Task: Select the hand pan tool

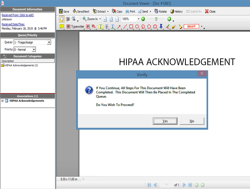Action: (x=61, y=19)
